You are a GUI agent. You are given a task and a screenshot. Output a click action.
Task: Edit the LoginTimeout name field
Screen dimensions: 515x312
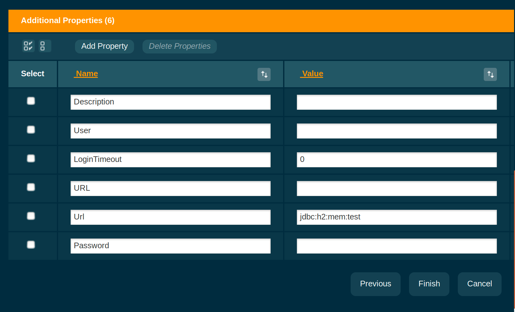pyautogui.click(x=170, y=160)
